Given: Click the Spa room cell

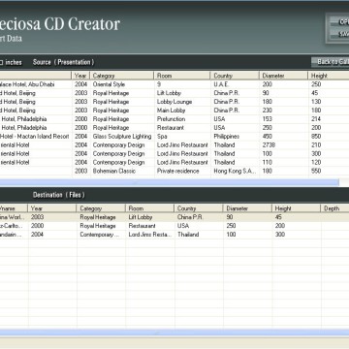Looking at the screenshot, I should click(x=162, y=137).
